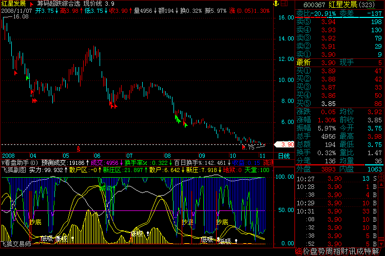385x256 pixels.
Task: Click the 16.08 high price label
Action: point(21,17)
